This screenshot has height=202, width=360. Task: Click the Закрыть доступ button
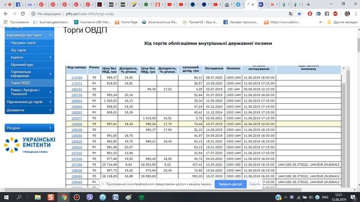pos(231,184)
